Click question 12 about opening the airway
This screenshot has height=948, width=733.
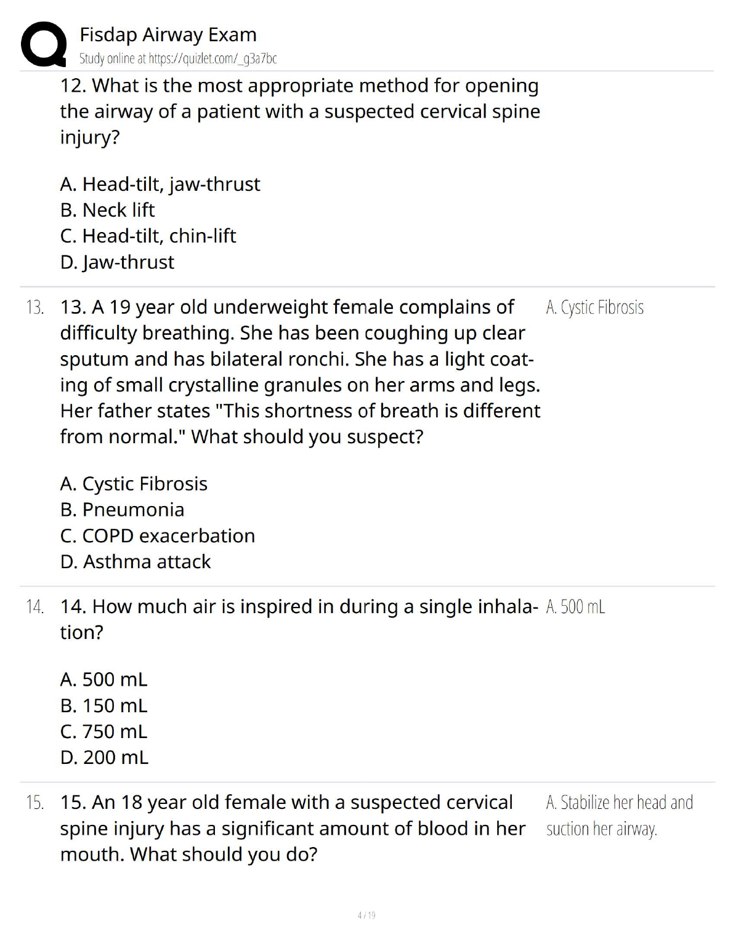pos(299,111)
